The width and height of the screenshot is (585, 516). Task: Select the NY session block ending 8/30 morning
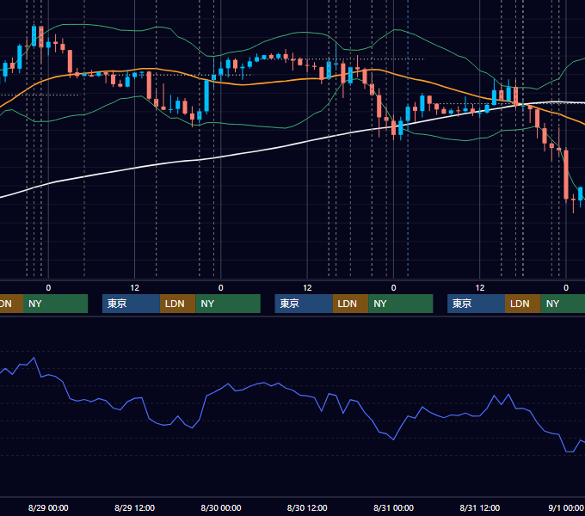point(228,304)
